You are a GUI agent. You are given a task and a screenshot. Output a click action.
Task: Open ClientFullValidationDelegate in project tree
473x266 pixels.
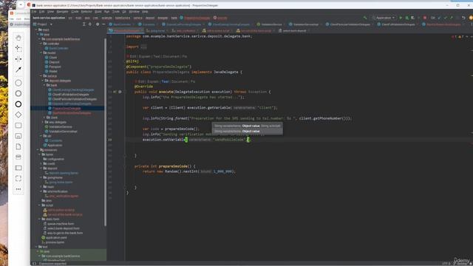70,95
